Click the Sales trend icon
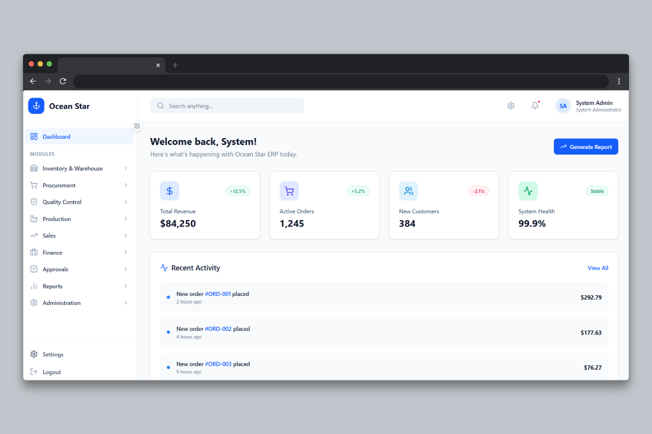 click(34, 235)
